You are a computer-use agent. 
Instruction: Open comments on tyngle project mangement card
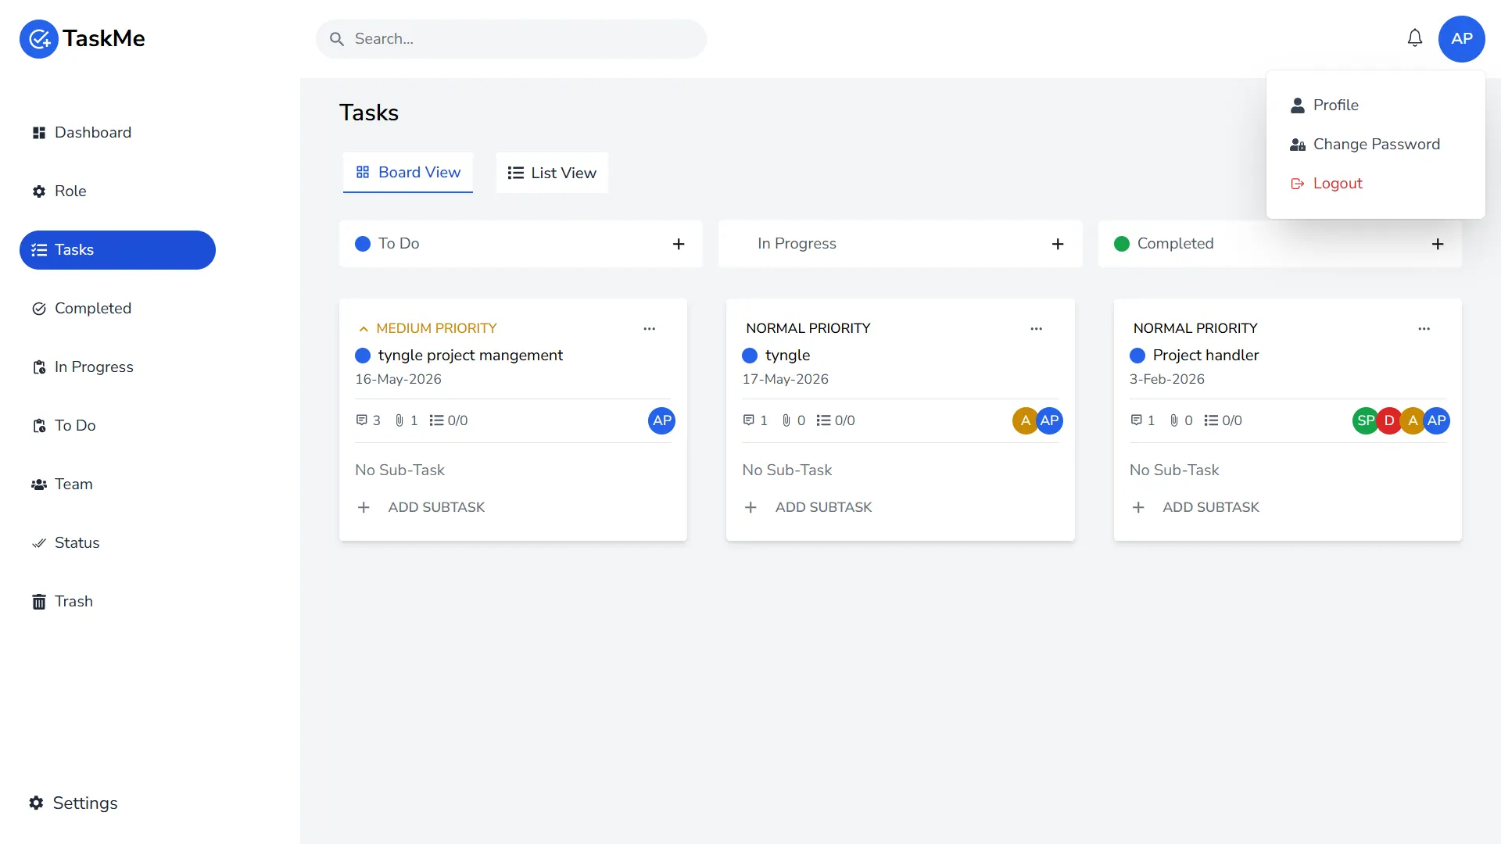click(361, 420)
